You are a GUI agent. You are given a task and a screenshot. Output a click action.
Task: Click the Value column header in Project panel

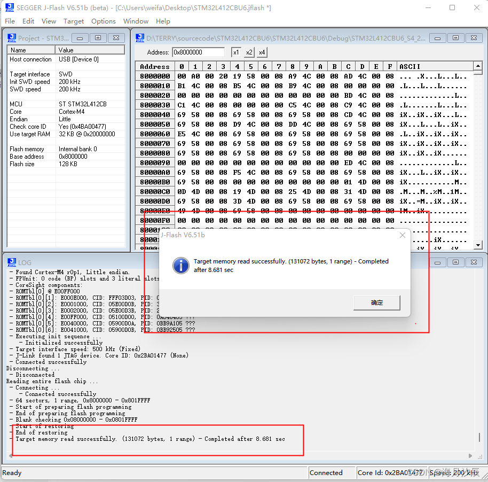90,50
